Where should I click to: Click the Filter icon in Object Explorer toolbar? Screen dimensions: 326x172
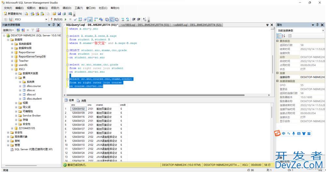pyautogui.click(x=33, y=30)
